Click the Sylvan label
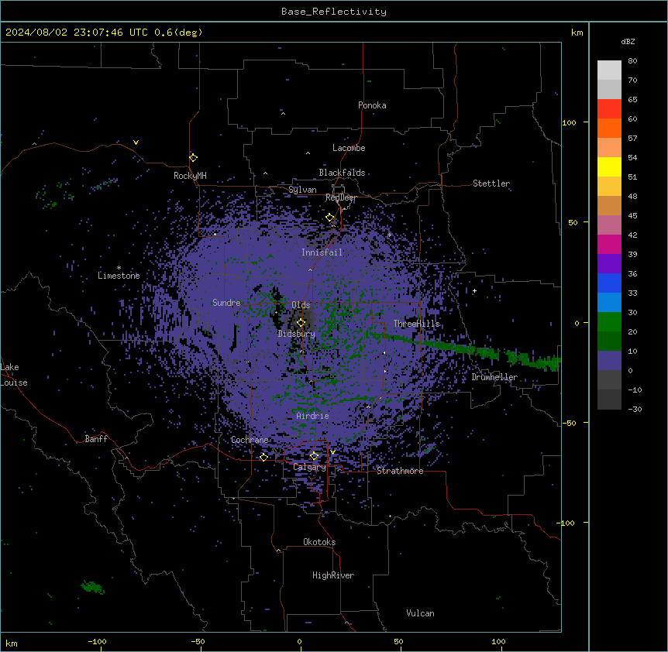668x652 pixels. [302, 190]
